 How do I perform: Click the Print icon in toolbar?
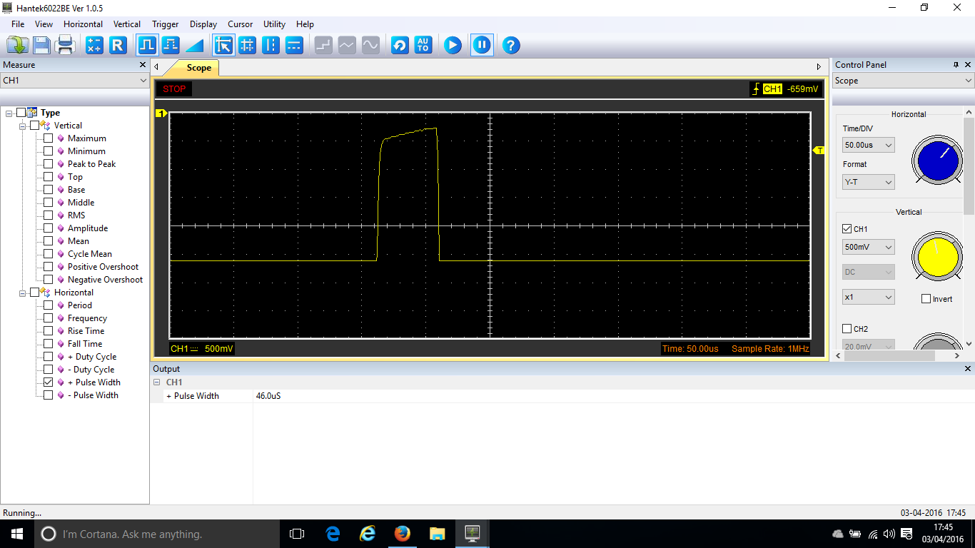[66, 46]
